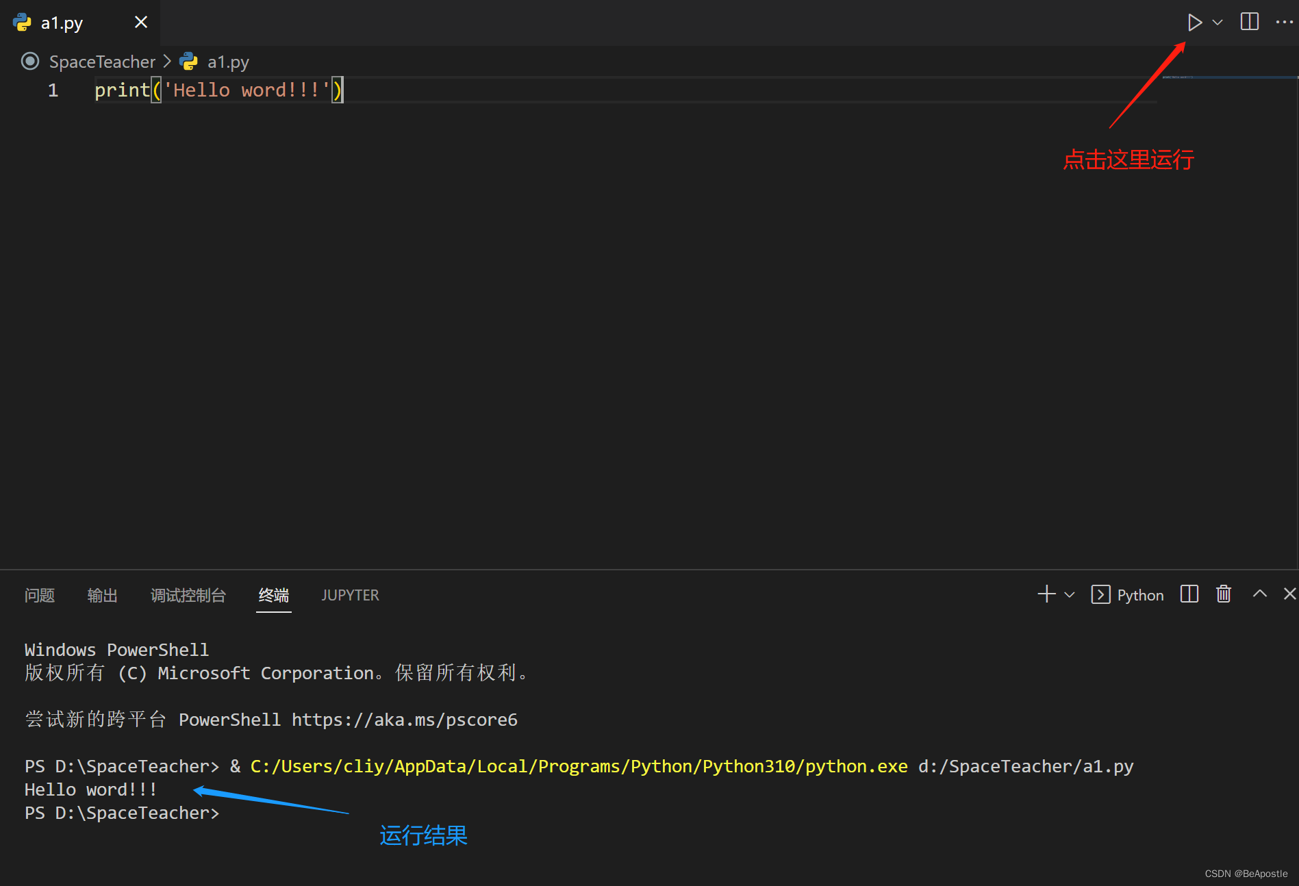This screenshot has height=886, width=1299.
Task: Create a new terminal with plus icon
Action: [x=1046, y=594]
